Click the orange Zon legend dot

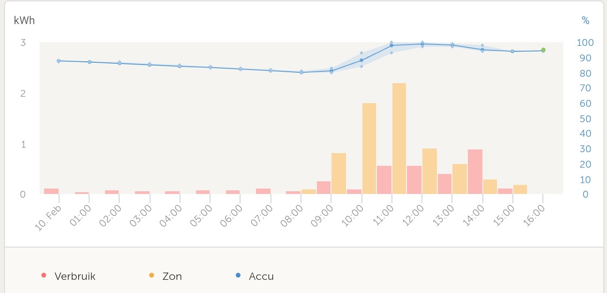151,275
